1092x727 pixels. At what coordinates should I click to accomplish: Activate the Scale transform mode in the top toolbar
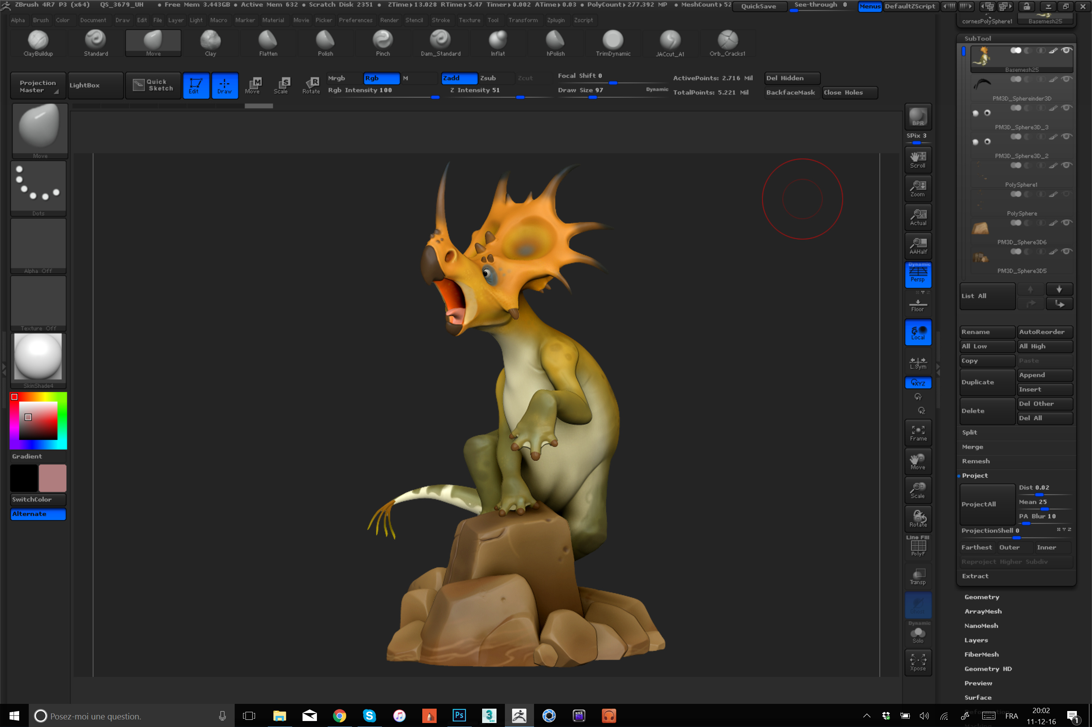point(281,85)
